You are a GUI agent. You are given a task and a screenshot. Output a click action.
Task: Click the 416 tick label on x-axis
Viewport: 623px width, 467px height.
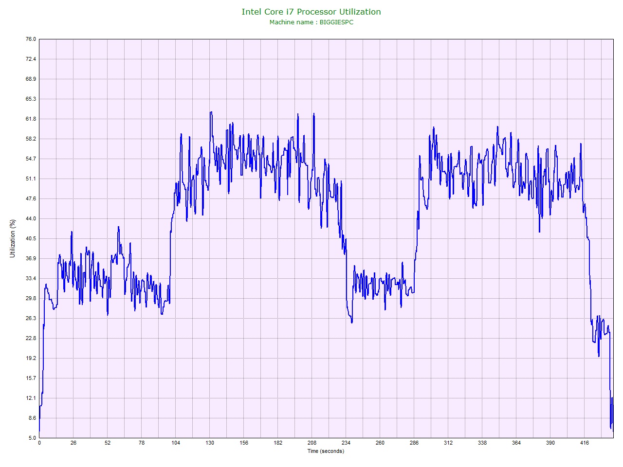point(584,443)
